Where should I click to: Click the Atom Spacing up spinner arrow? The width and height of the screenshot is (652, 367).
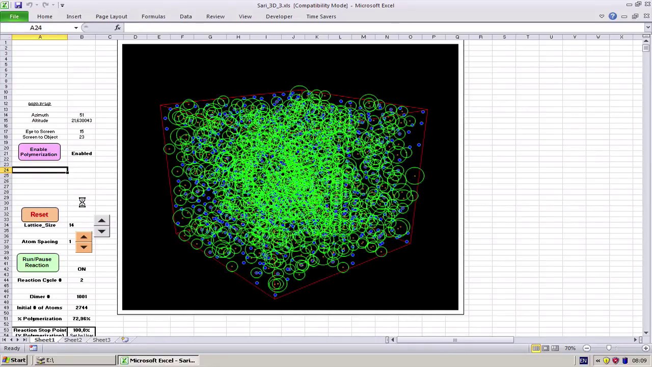(x=83, y=237)
